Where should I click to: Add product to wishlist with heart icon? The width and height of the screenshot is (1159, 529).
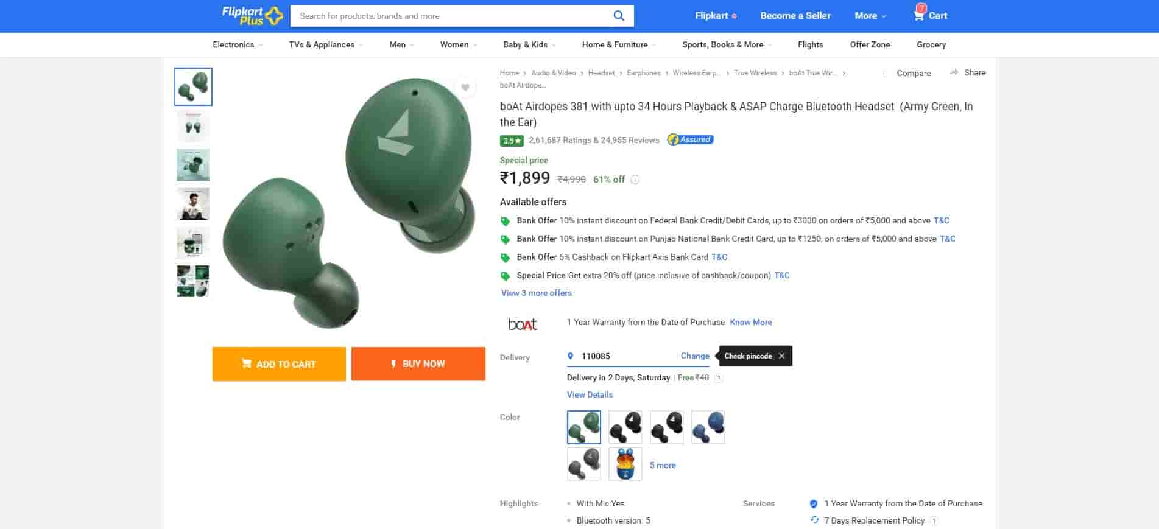pyautogui.click(x=465, y=88)
